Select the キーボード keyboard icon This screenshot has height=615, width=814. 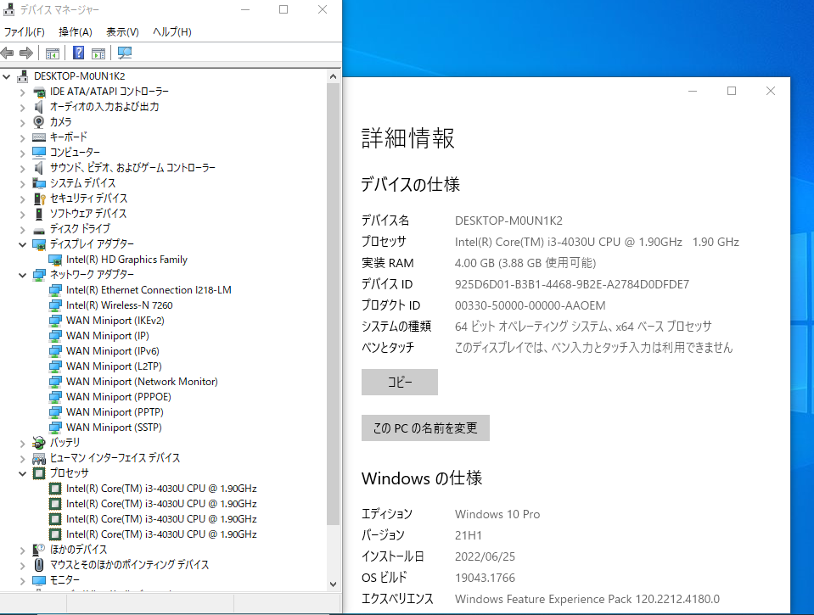pos(39,137)
